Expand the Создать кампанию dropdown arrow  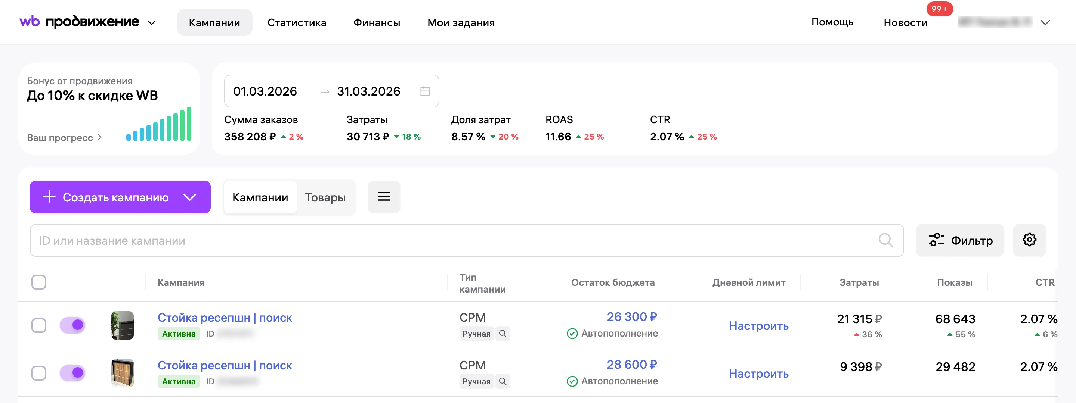190,197
